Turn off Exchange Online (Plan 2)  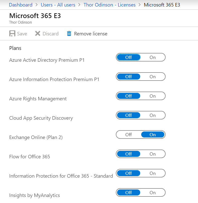click(128, 135)
